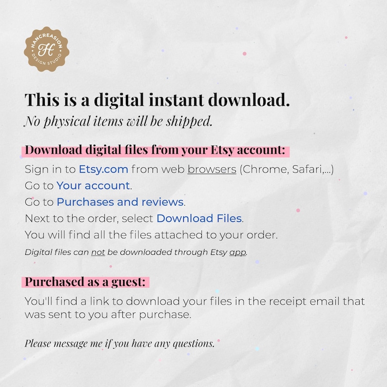Click the pink Download digital files heading
This screenshot has height=387, width=387.
click(155, 150)
